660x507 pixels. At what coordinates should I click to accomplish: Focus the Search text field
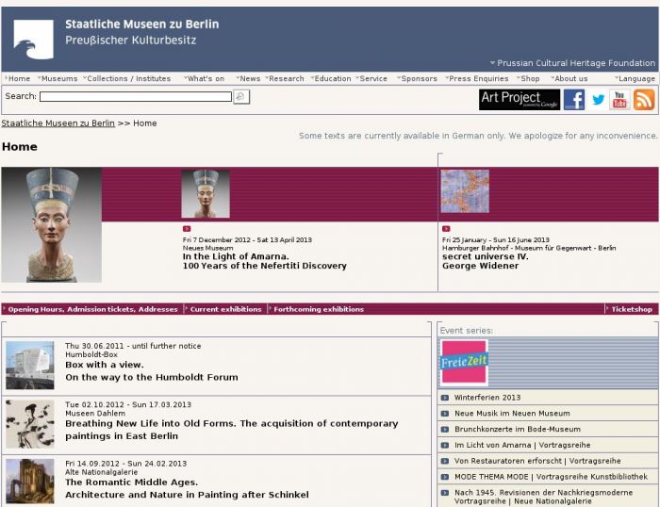[x=136, y=97]
